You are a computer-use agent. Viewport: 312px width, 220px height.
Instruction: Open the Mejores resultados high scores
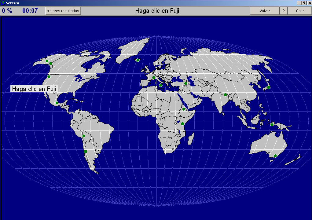point(63,11)
